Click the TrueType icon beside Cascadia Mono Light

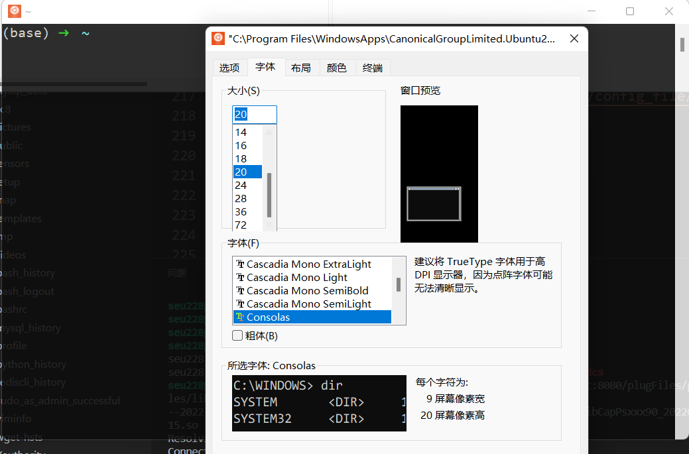pos(240,277)
